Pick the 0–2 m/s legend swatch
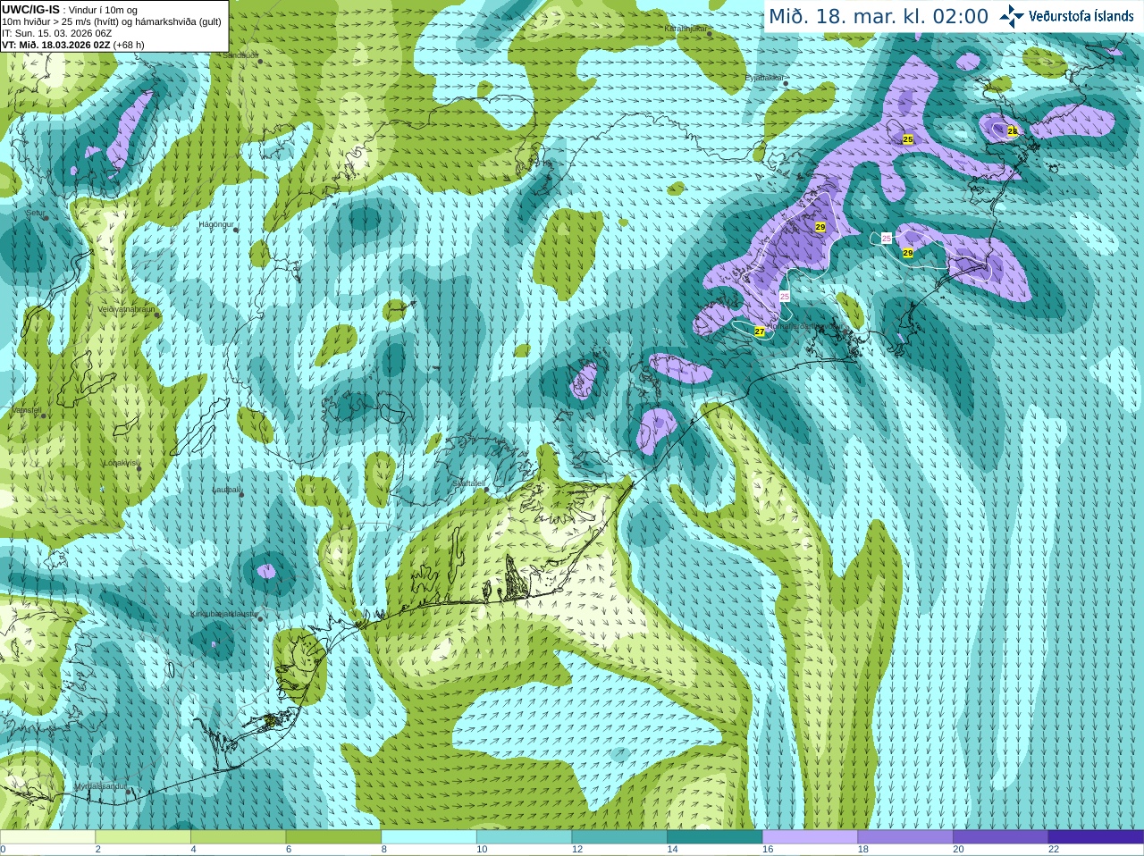The width and height of the screenshot is (1144, 856). (47, 837)
